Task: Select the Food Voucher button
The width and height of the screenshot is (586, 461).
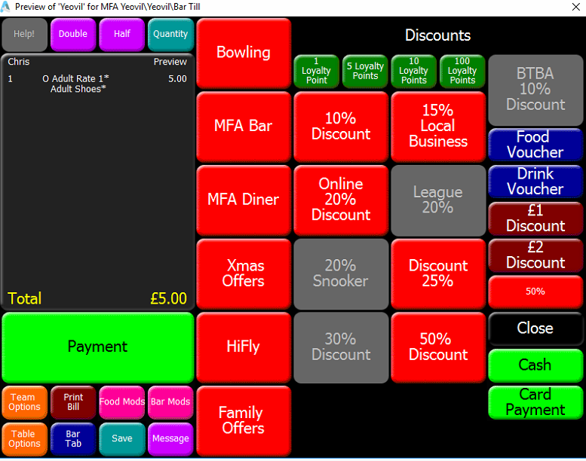Action: pyautogui.click(x=535, y=145)
